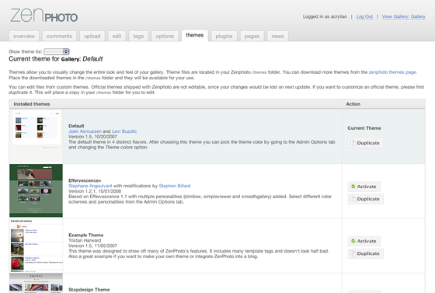Duplicate the Example Theme
The image size is (435, 293).
tap(365, 253)
